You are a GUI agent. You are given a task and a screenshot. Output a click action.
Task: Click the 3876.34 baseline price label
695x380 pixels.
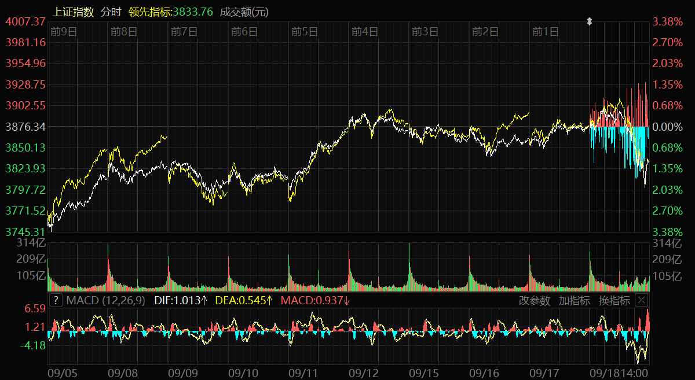(25, 126)
